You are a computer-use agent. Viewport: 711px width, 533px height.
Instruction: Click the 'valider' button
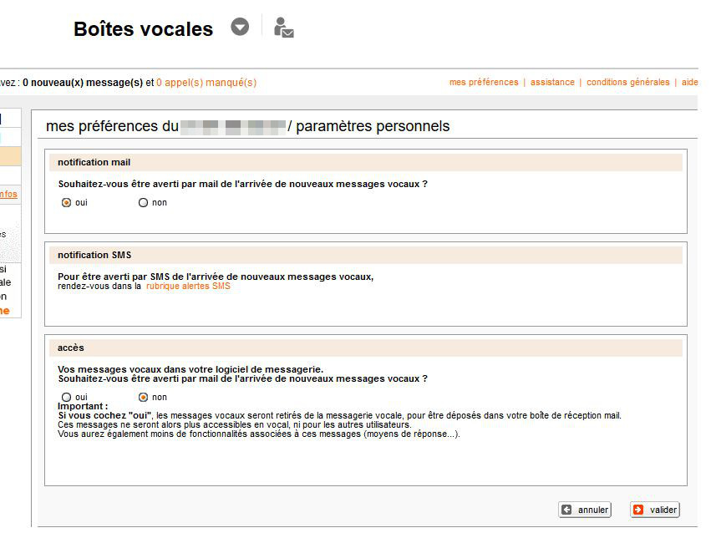pos(655,510)
